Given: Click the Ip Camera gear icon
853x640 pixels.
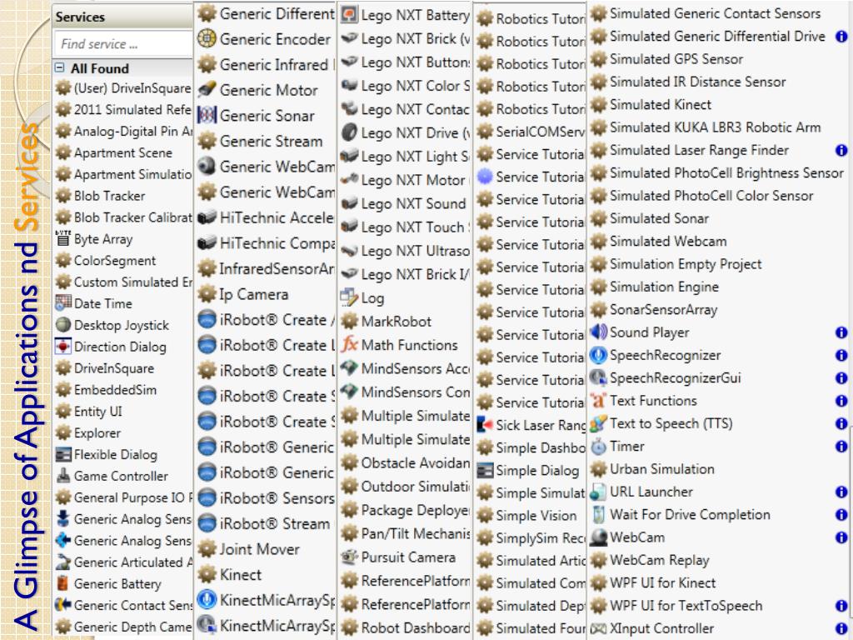Looking at the screenshot, I should click(207, 294).
